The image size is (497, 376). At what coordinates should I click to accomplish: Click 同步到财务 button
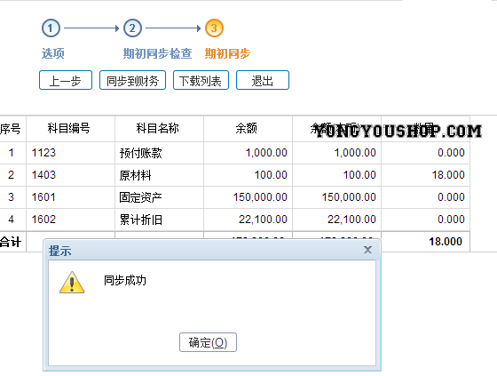[132, 80]
